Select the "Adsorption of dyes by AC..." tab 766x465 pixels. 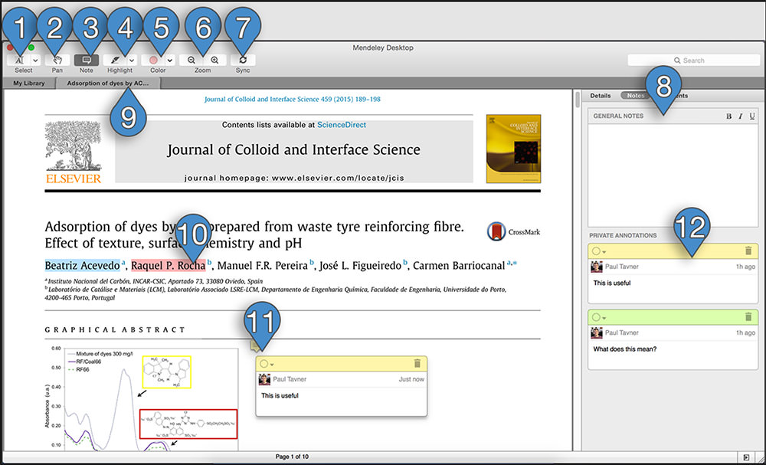[107, 83]
